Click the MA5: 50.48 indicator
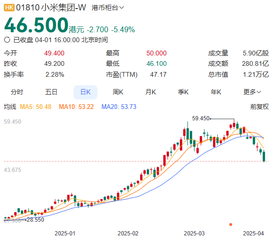Screen dimensions: 275x243 pyautogui.click(x=35, y=107)
